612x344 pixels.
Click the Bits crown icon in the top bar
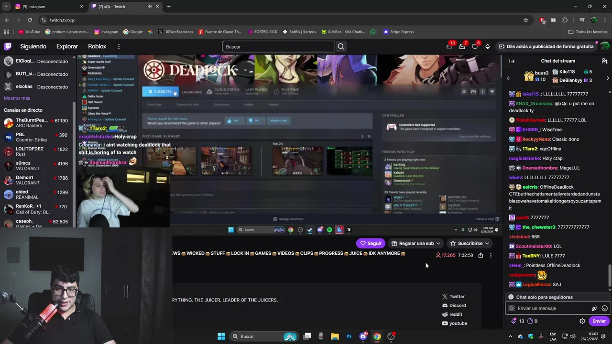pos(488,46)
